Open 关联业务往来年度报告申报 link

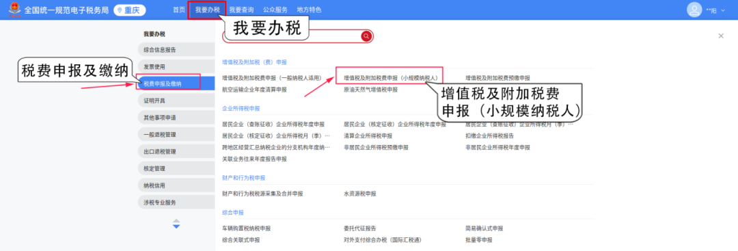(x=254, y=159)
